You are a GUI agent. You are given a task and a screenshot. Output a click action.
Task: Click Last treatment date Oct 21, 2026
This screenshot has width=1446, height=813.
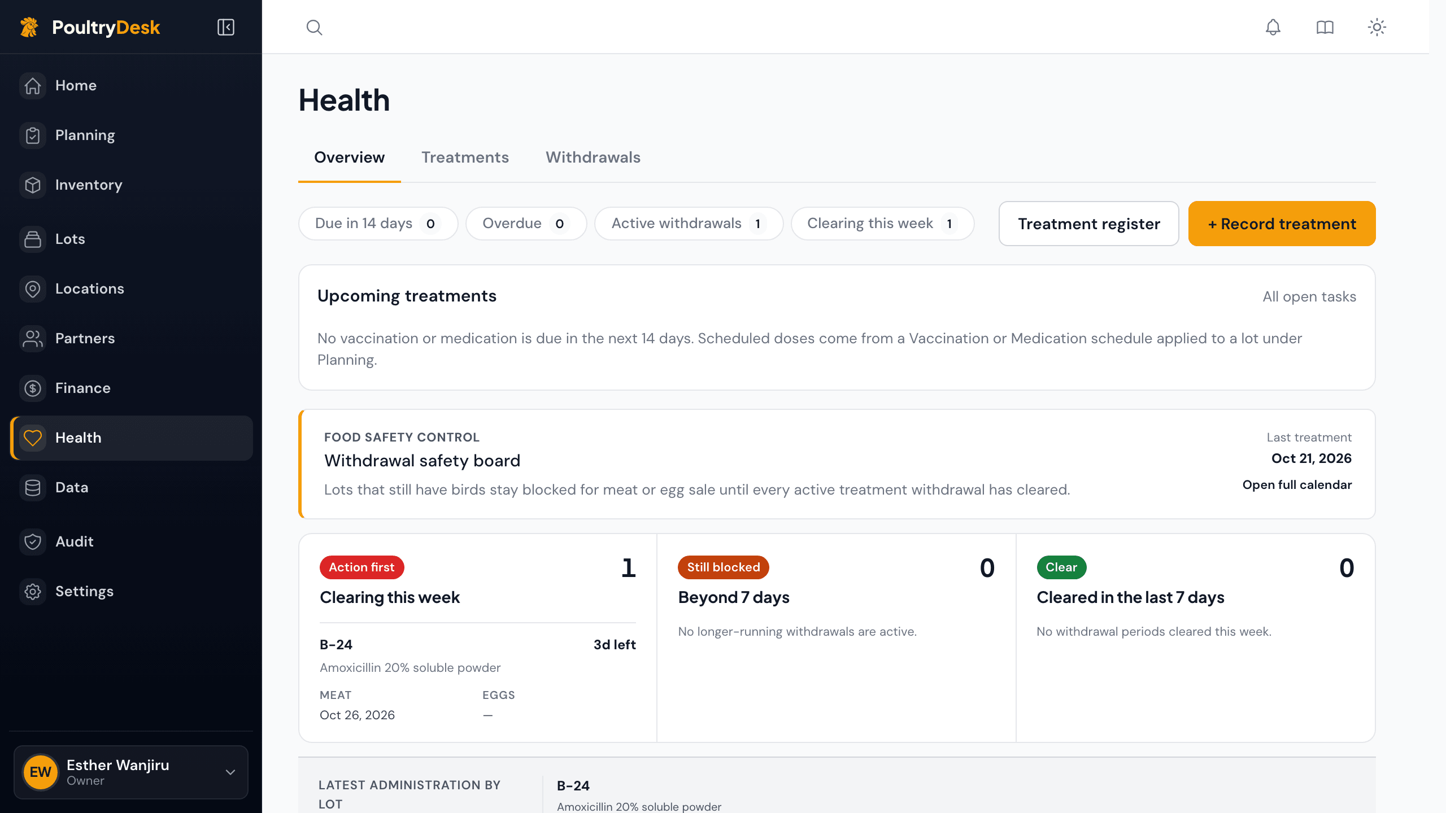pos(1311,458)
